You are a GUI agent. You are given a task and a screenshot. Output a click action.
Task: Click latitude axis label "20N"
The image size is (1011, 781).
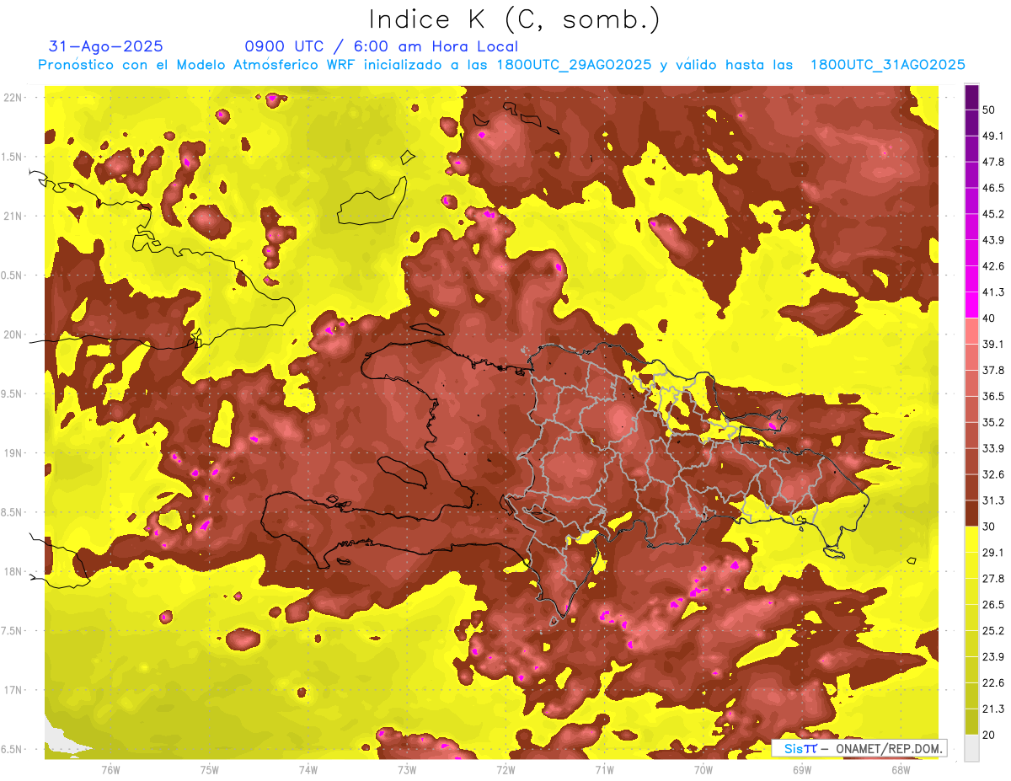point(13,334)
